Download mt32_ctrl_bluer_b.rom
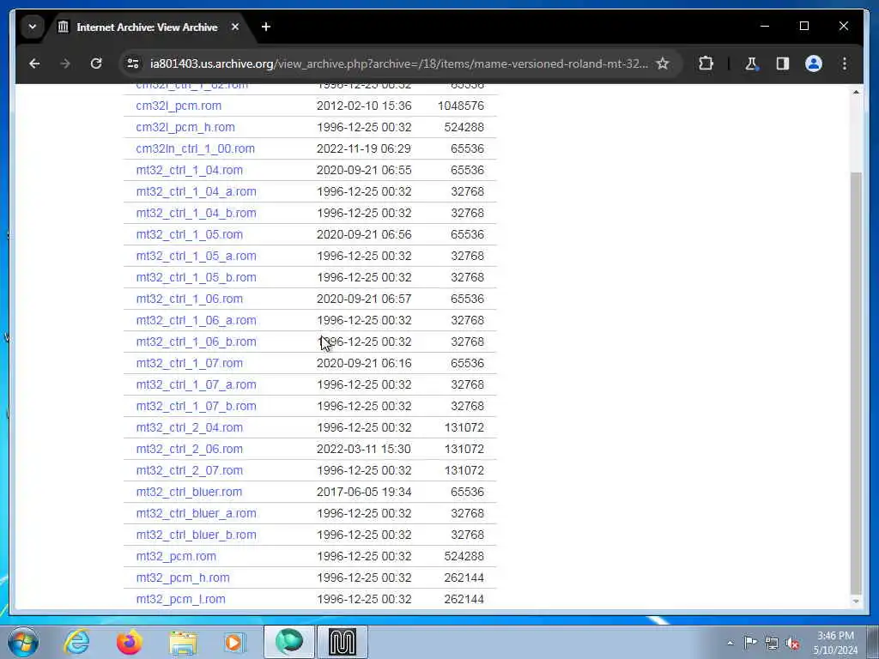 pos(197,535)
